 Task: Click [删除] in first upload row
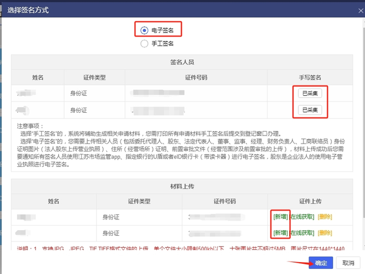pos(325,216)
